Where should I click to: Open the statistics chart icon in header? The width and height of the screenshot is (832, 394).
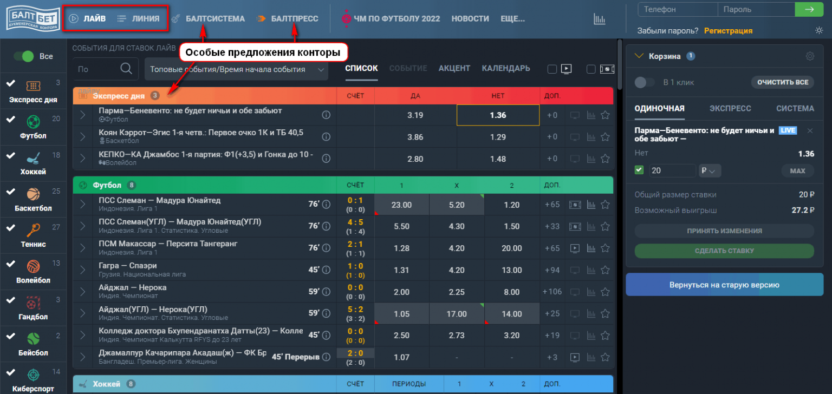599,19
